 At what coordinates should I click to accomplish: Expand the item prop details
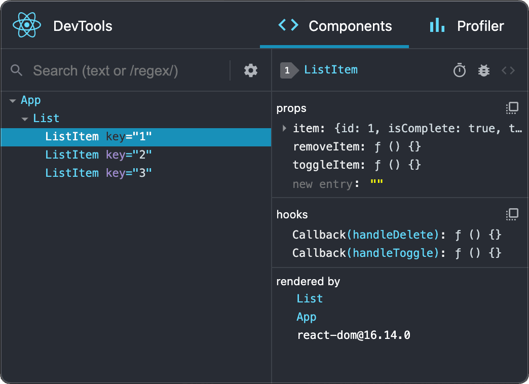pyautogui.click(x=284, y=128)
